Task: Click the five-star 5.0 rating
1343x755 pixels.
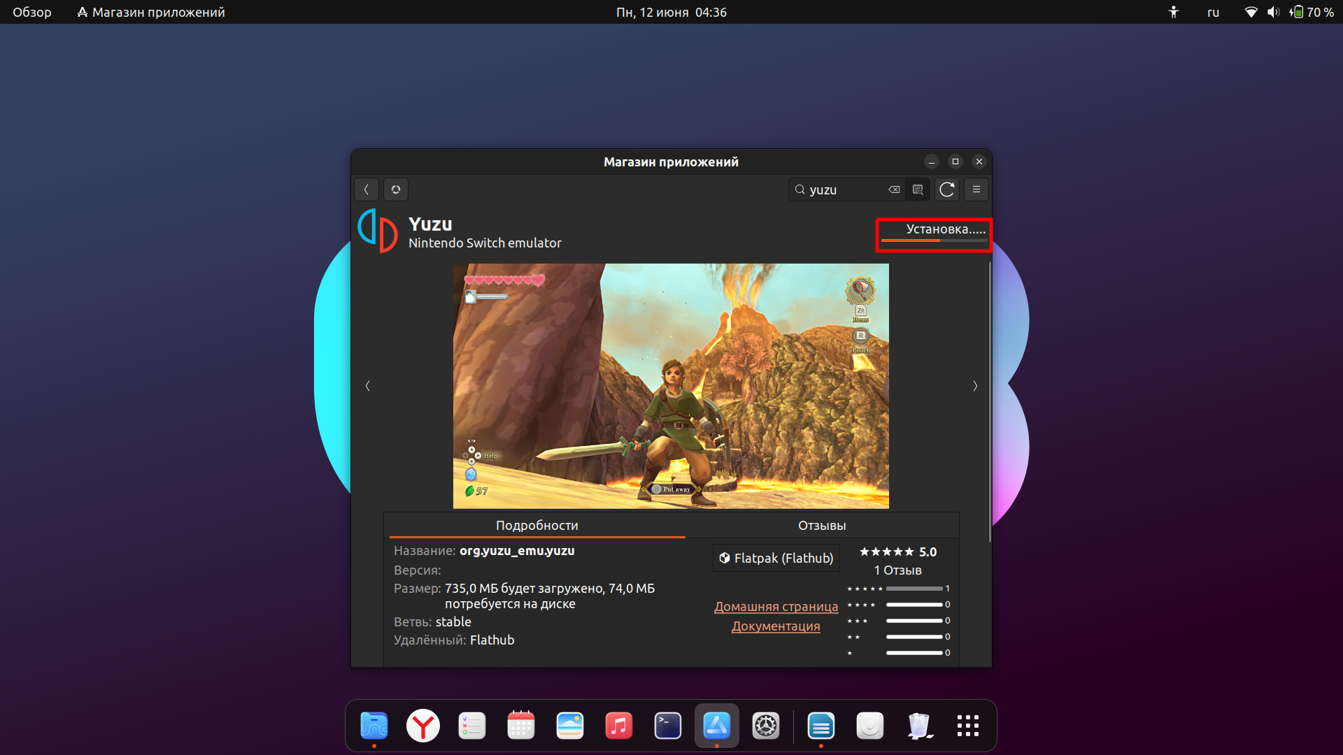Action: tap(898, 552)
